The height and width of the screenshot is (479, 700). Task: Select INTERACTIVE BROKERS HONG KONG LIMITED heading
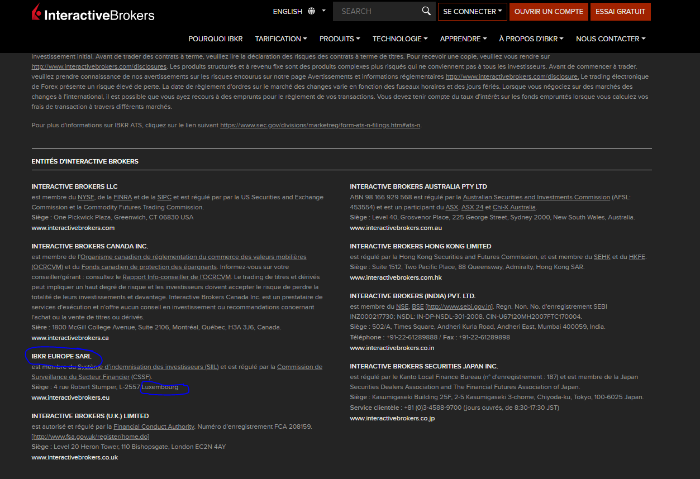(x=421, y=246)
